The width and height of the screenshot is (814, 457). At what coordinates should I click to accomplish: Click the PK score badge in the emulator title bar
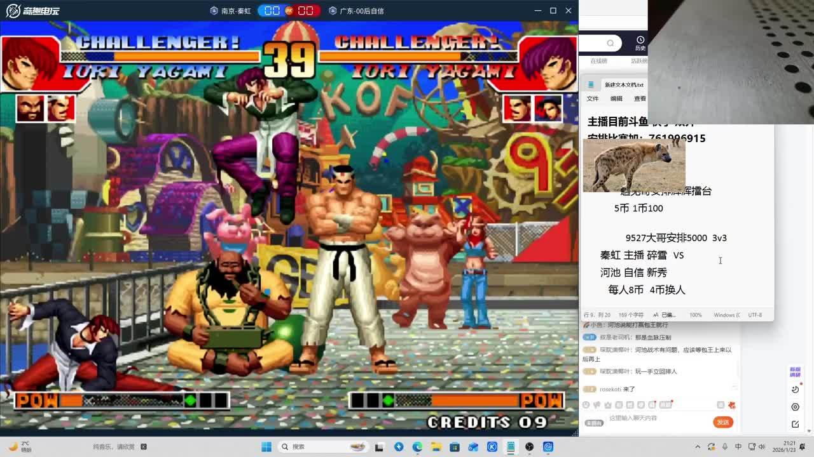(289, 11)
